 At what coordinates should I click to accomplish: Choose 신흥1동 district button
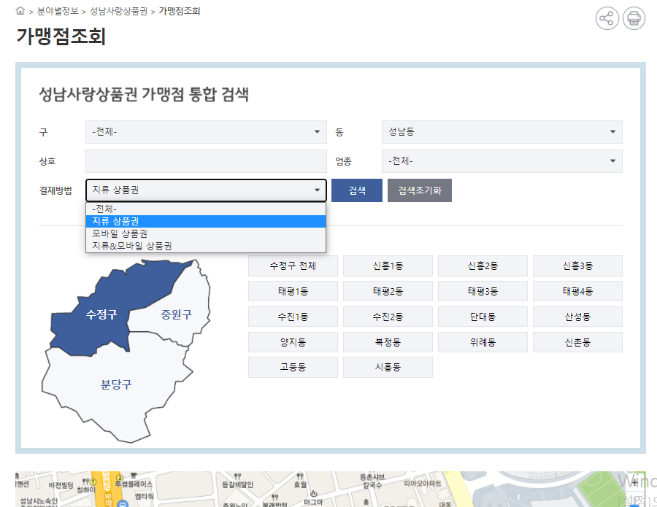click(x=388, y=266)
